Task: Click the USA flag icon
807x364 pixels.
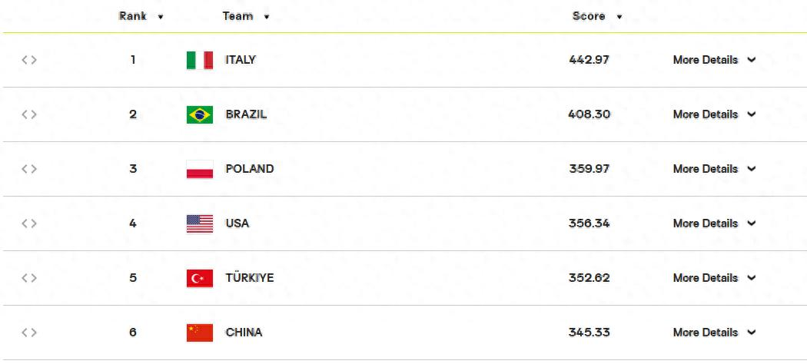Action: tap(200, 223)
